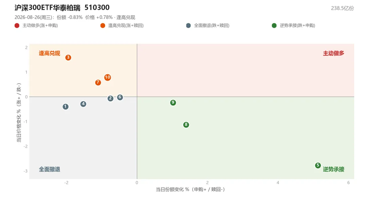Click the 逢高兑现 quadrant label

point(49,53)
